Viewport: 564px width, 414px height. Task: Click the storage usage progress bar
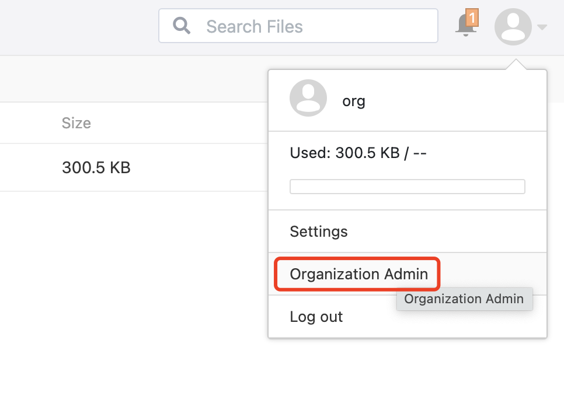pos(407,187)
